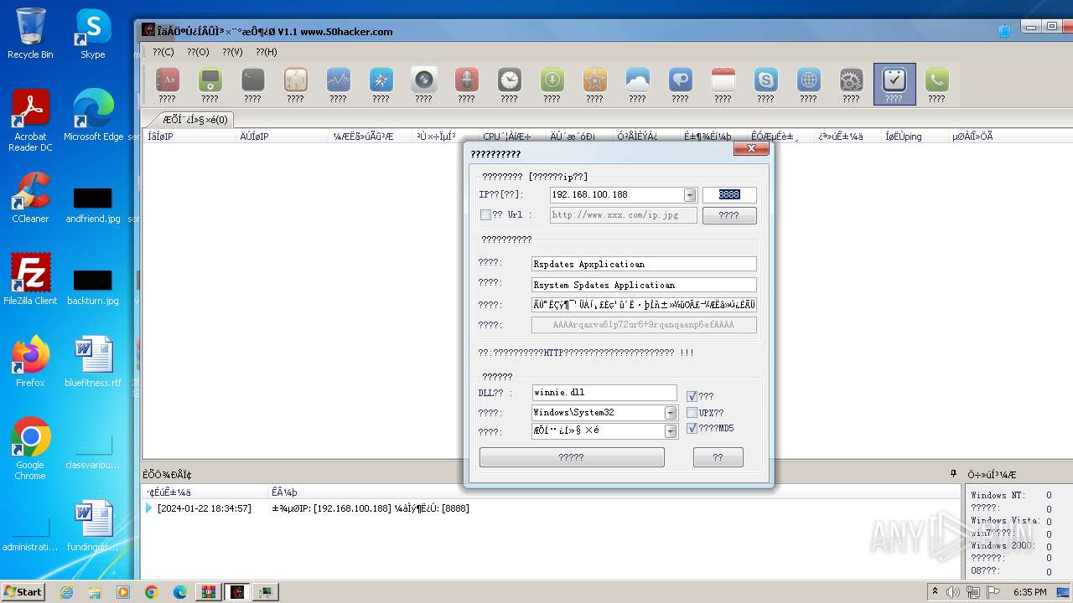Viewport: 1073px width, 603px height.
Task: Open the CCleaner desktop shortcut
Action: tap(30, 198)
